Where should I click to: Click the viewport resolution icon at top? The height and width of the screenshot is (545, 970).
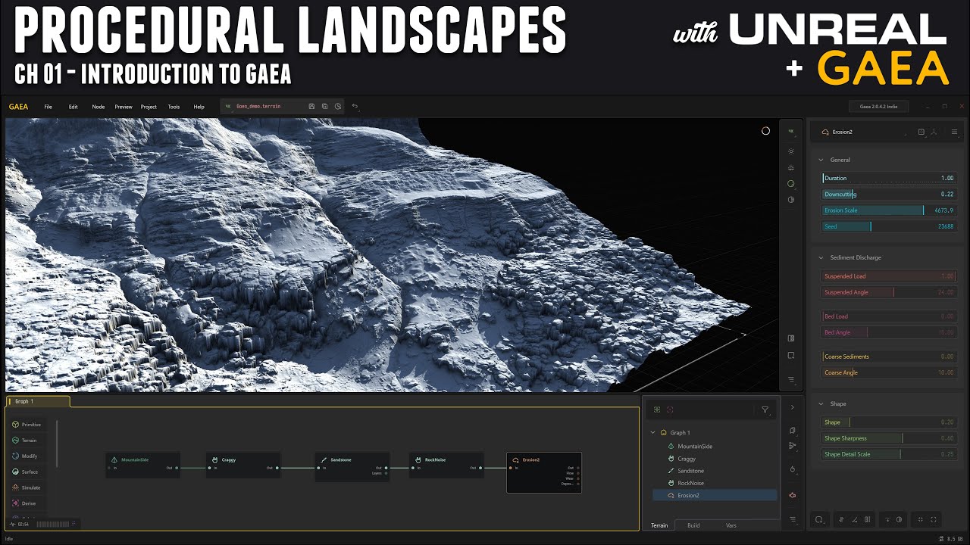791,131
